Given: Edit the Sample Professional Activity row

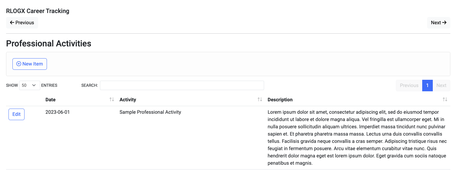Looking at the screenshot, I should click(x=16, y=114).
